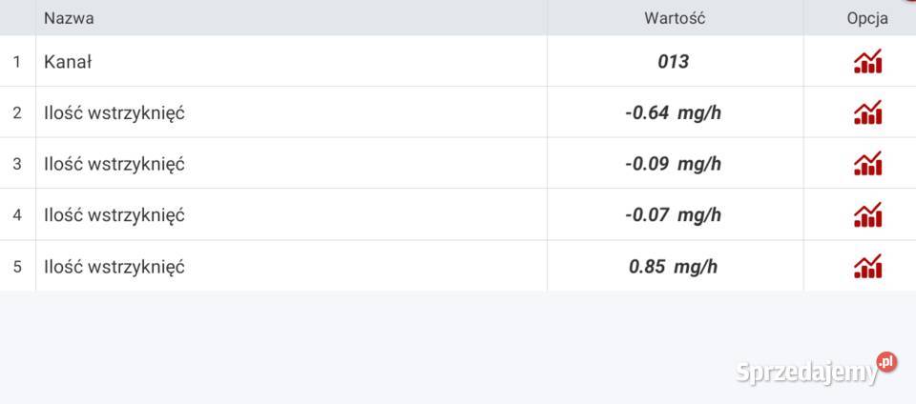Screen dimensions: 916x404
Task: Click Ilość wstrzyknięć label in row 3
Action: pyautogui.click(x=114, y=164)
